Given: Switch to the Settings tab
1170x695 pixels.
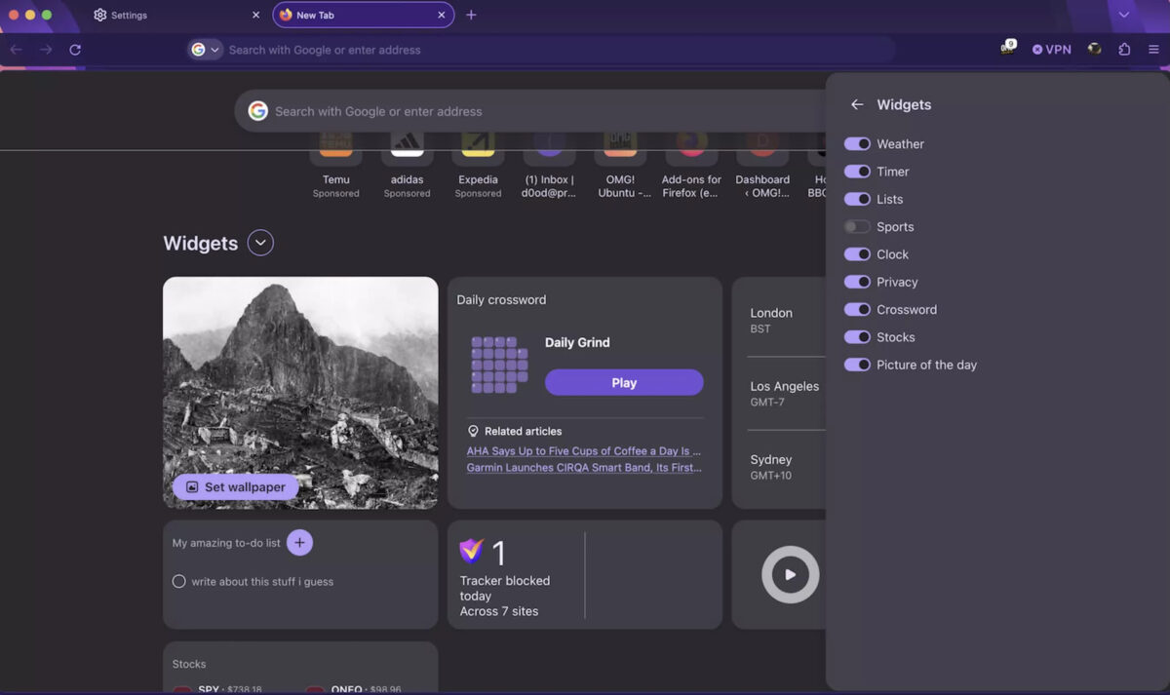Looking at the screenshot, I should tap(175, 15).
